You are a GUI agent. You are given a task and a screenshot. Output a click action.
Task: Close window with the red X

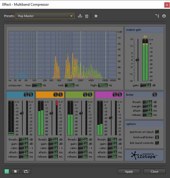(167, 5)
